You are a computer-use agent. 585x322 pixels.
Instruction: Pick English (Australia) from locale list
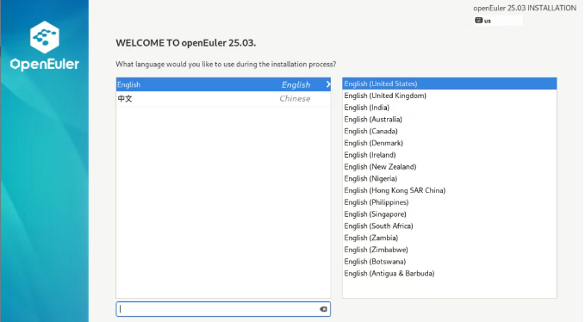coord(449,120)
